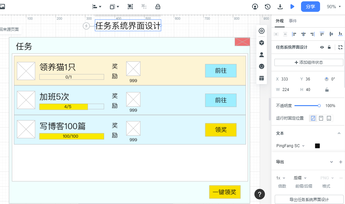Toggle the lock next to component name
Screen dimensions: 345x204
[x=329, y=47]
